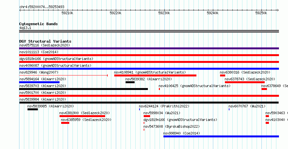This screenshot has height=149, width=288.
Task: Click red bar of nsv6381900
Action: 82,116
